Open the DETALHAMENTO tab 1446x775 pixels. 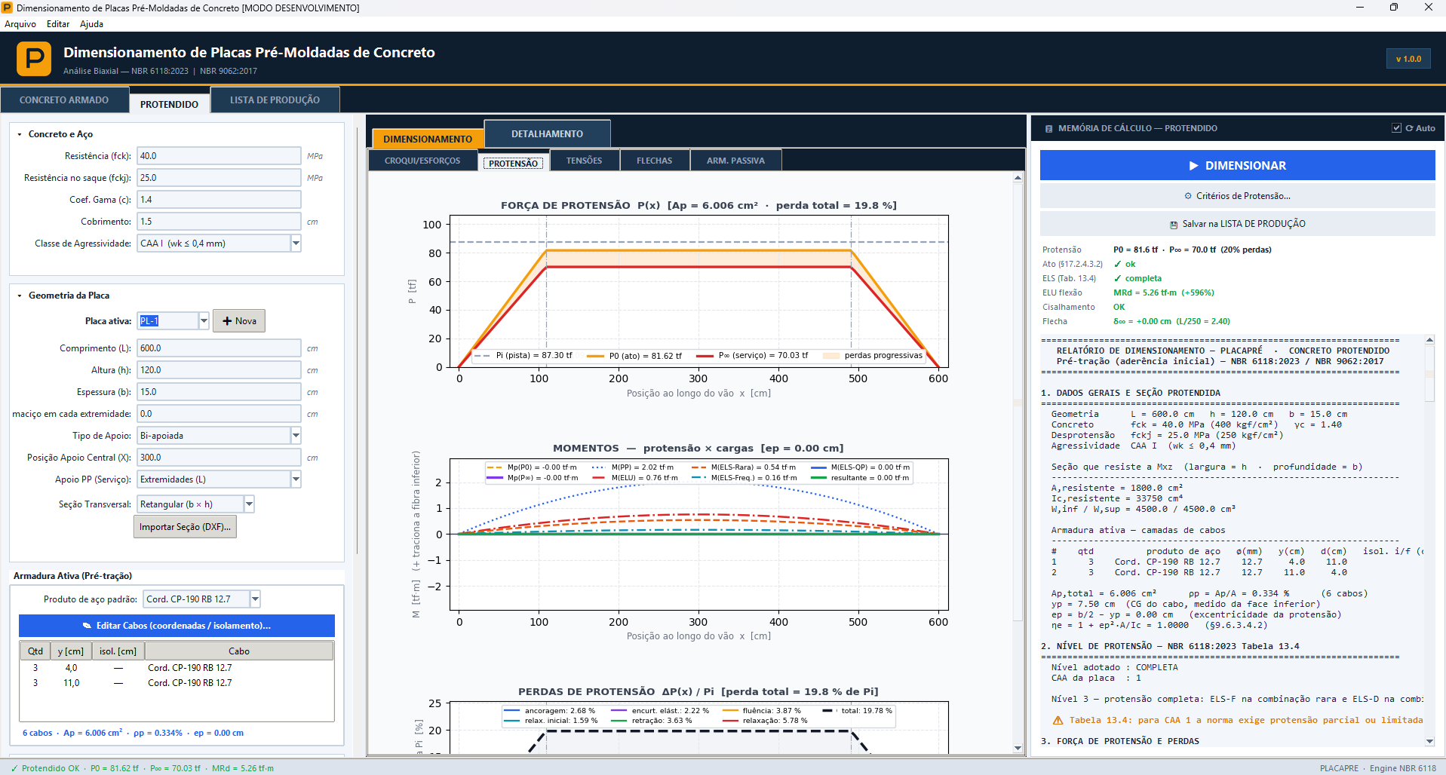547,134
